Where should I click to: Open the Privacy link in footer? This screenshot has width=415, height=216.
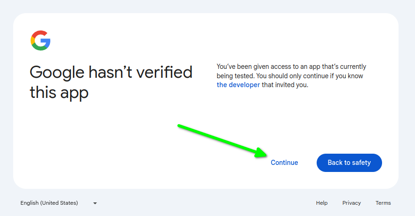pyautogui.click(x=351, y=203)
